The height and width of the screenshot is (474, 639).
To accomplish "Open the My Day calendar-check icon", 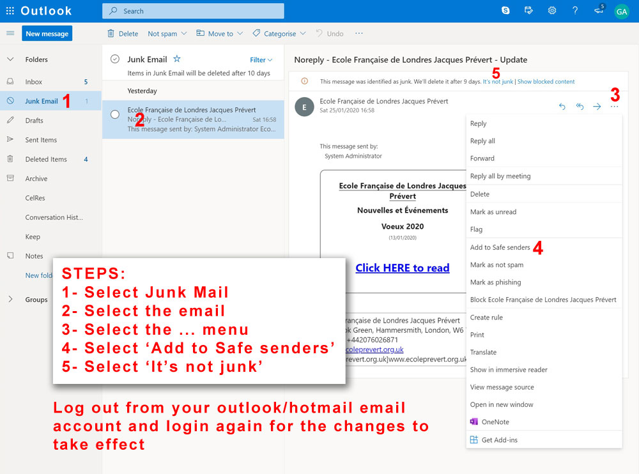I will [528, 11].
